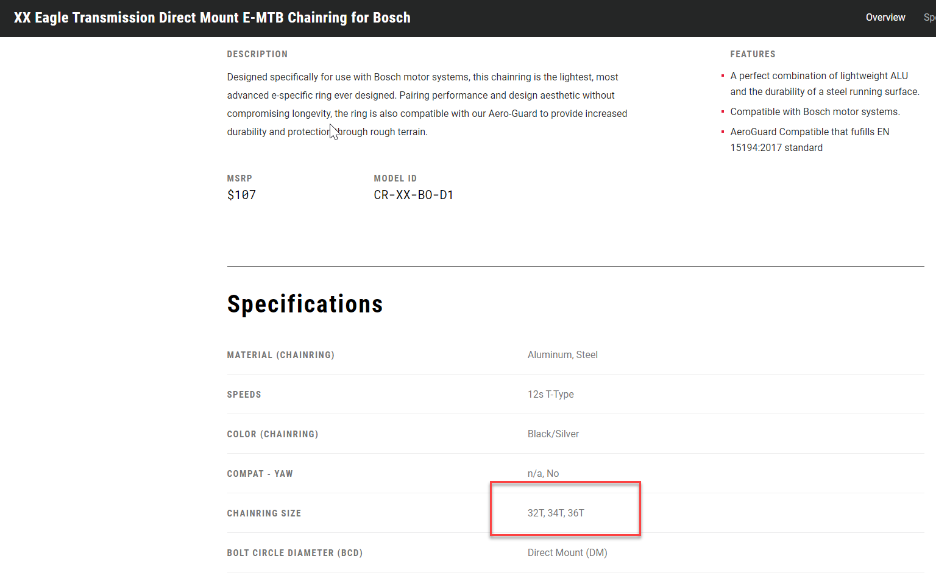The height and width of the screenshot is (581, 936).
Task: Click the MSRP label
Action: coord(239,178)
